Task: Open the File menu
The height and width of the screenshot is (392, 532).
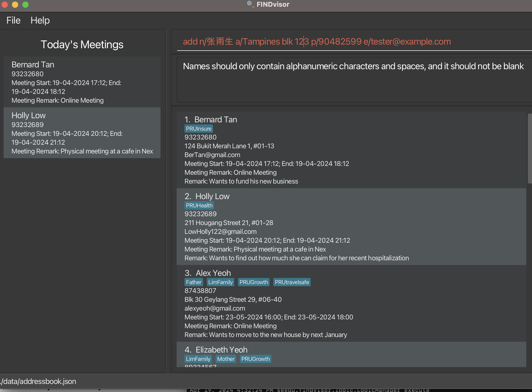Action: pos(13,20)
